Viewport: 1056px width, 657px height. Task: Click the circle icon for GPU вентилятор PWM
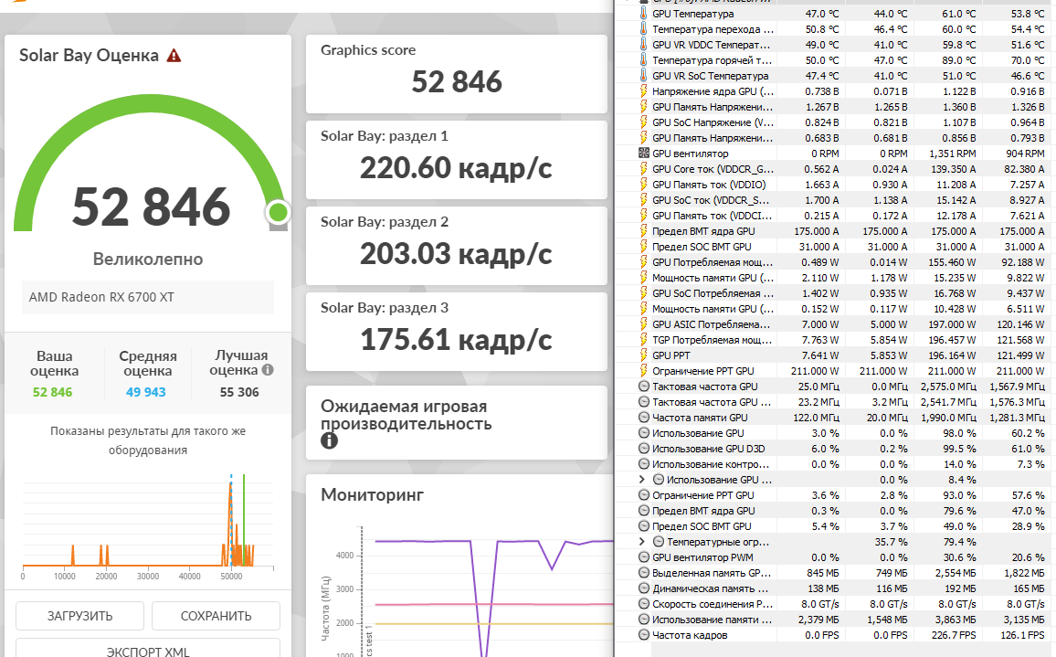(644, 557)
